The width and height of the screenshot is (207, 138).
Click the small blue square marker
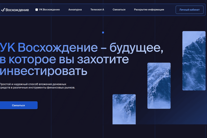click(x=103, y=32)
